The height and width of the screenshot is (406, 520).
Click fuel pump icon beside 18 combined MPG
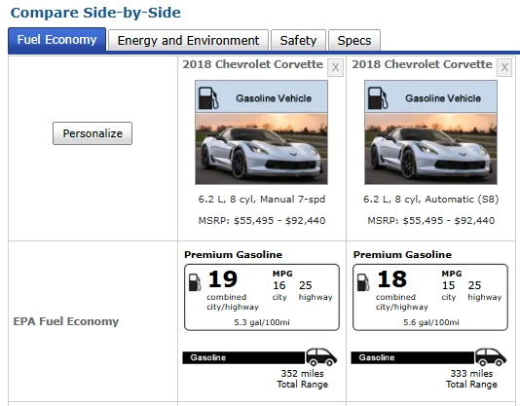[x=363, y=282]
